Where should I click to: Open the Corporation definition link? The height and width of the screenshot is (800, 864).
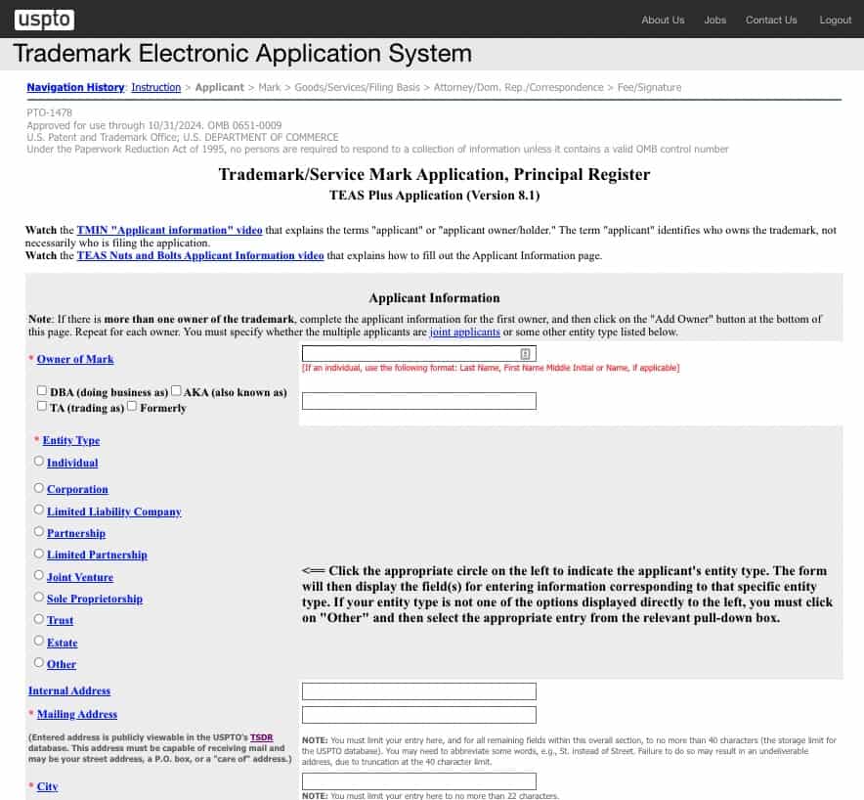point(77,489)
